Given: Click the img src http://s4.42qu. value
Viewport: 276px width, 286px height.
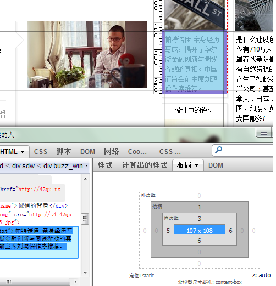Looking at the screenshot, I should click(x=51, y=214).
